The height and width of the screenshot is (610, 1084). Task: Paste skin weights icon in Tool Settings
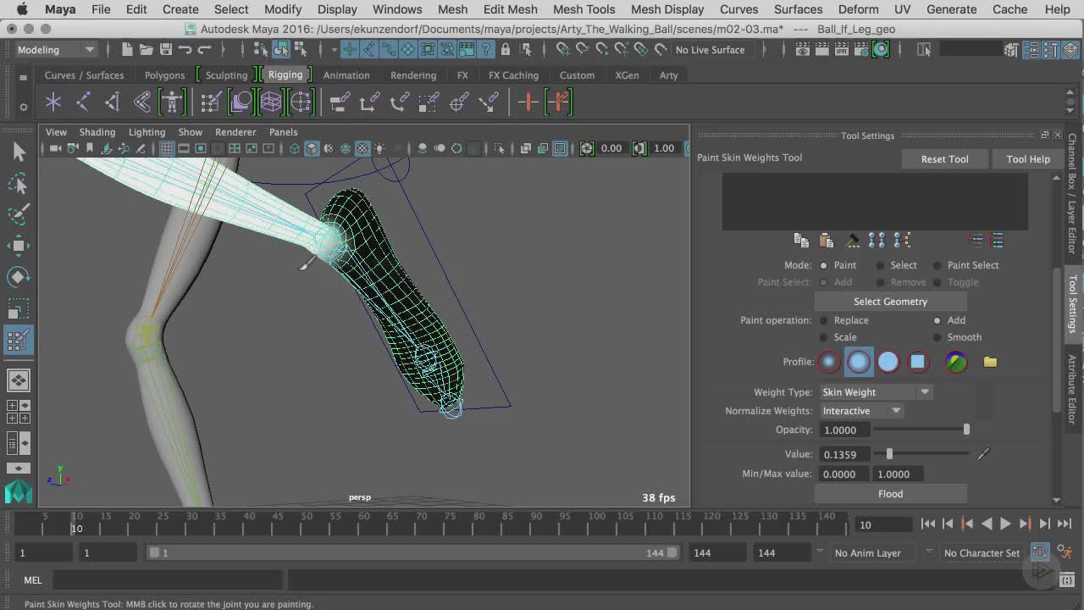[827, 241]
